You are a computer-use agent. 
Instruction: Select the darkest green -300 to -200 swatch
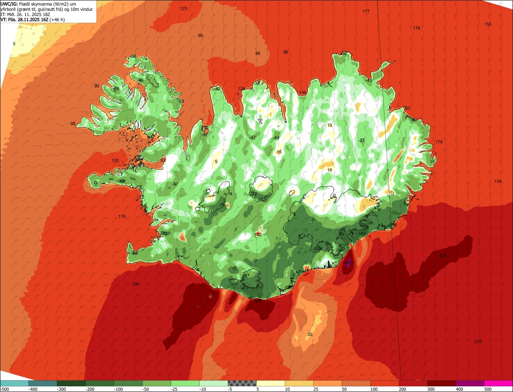(71, 383)
